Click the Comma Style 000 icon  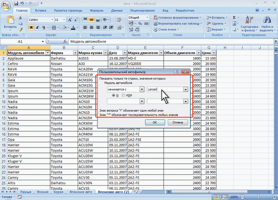(x=146, y=23)
